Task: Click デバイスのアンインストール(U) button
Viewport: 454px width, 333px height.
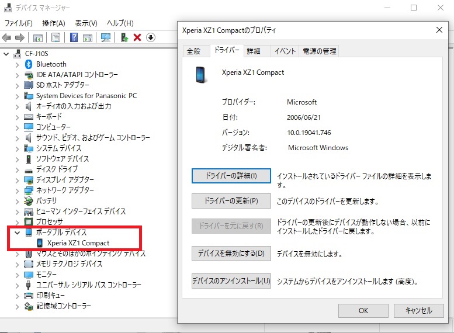Action: [x=231, y=281]
